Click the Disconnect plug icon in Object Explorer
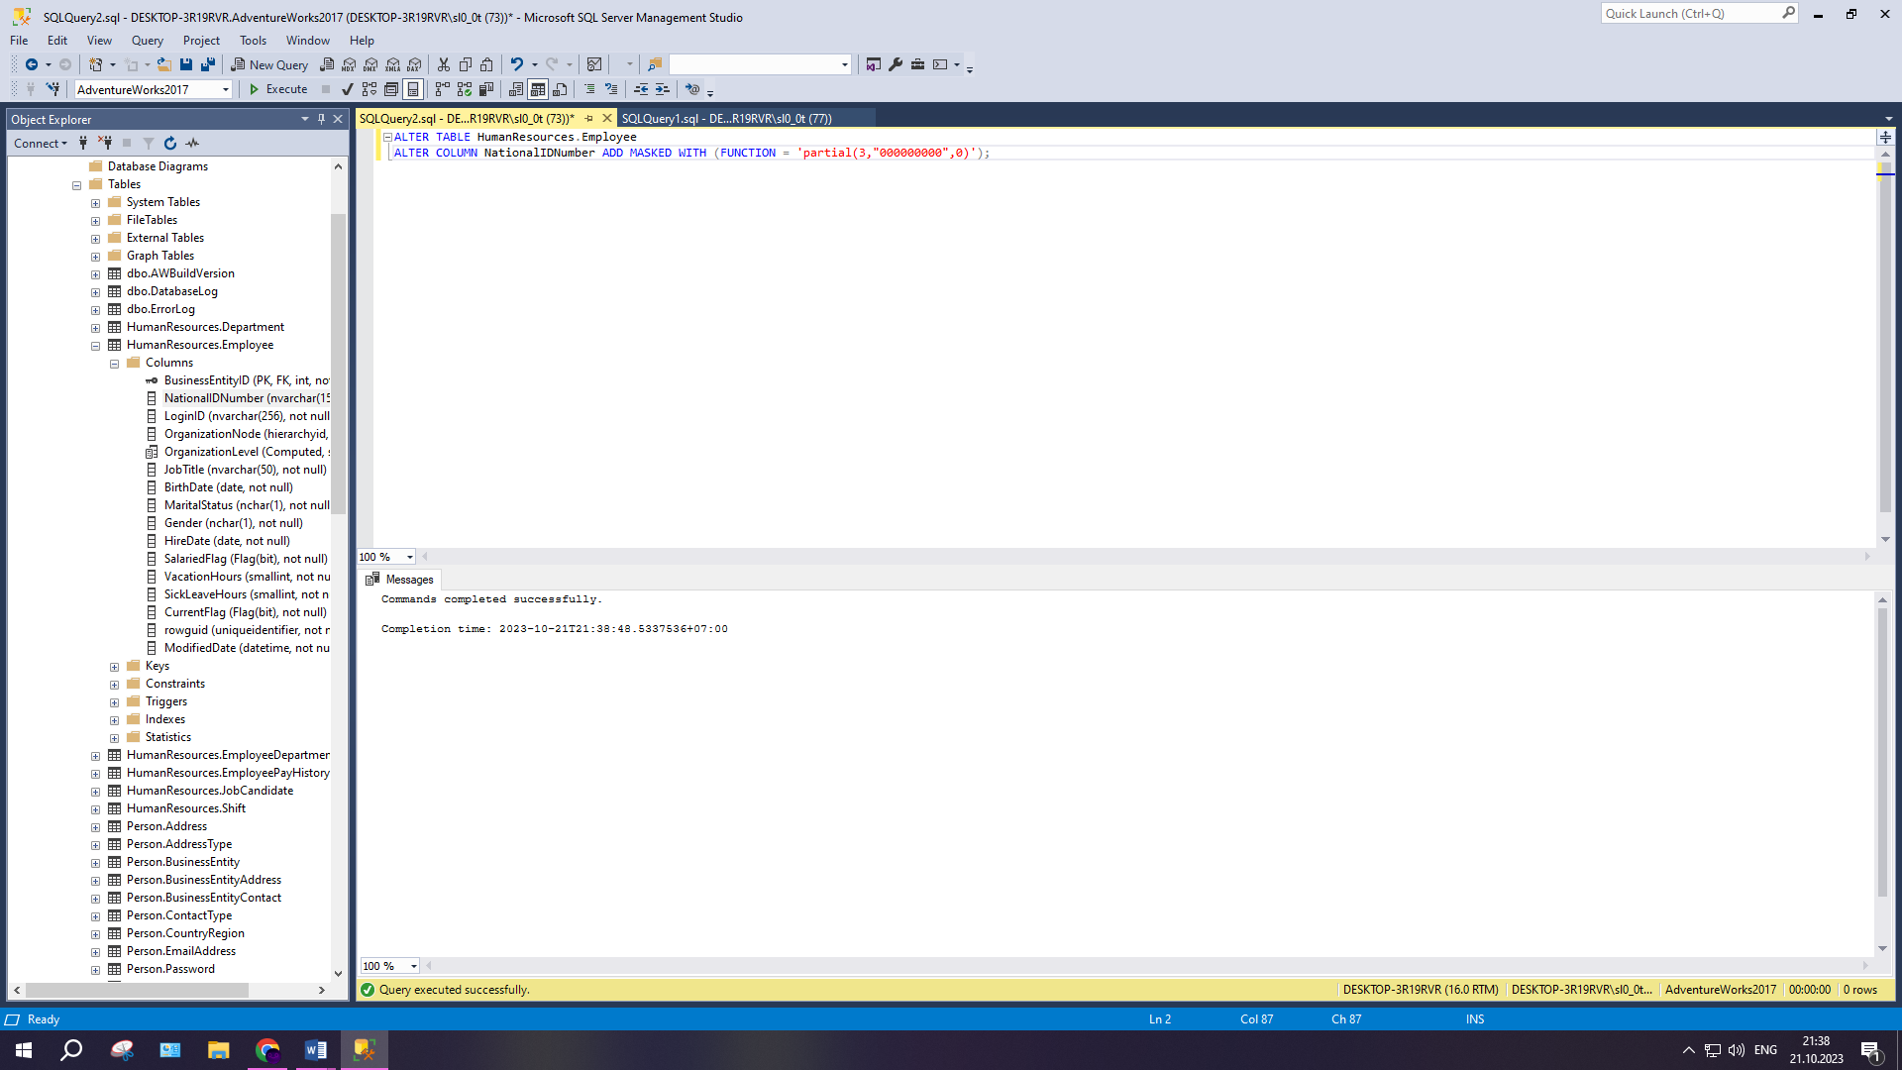The image size is (1902, 1070). pos(105,144)
